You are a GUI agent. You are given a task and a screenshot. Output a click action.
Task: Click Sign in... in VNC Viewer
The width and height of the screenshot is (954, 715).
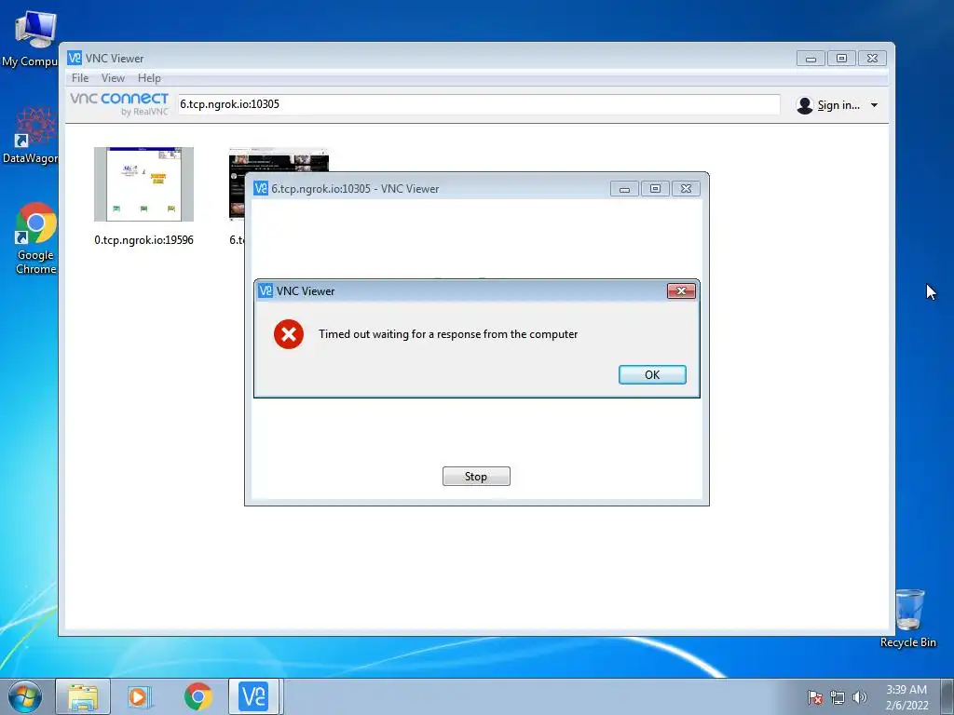click(x=838, y=105)
